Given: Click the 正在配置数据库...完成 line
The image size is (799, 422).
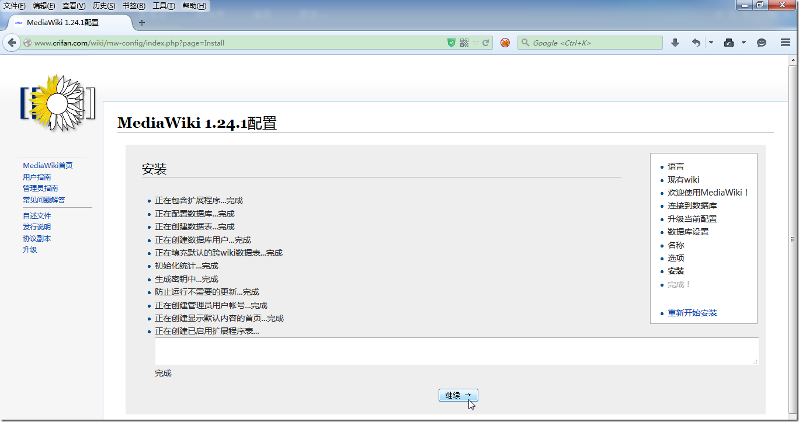Looking at the screenshot, I should [x=194, y=214].
